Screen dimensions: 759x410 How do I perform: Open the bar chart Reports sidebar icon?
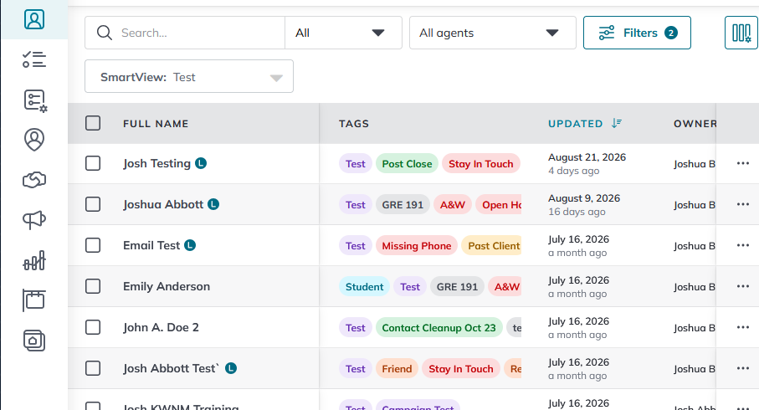33,260
